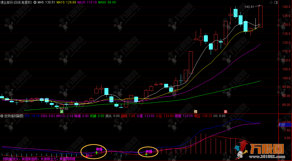This screenshot has width=292, height=161.
Task: Click the 共振: 0.00 readout
Action: 97,116
